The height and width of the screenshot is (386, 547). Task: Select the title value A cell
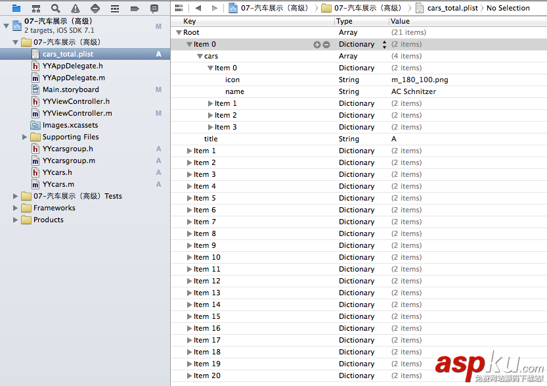coord(393,139)
